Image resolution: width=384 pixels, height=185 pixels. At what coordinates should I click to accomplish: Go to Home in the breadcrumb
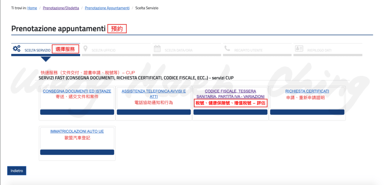(32, 8)
